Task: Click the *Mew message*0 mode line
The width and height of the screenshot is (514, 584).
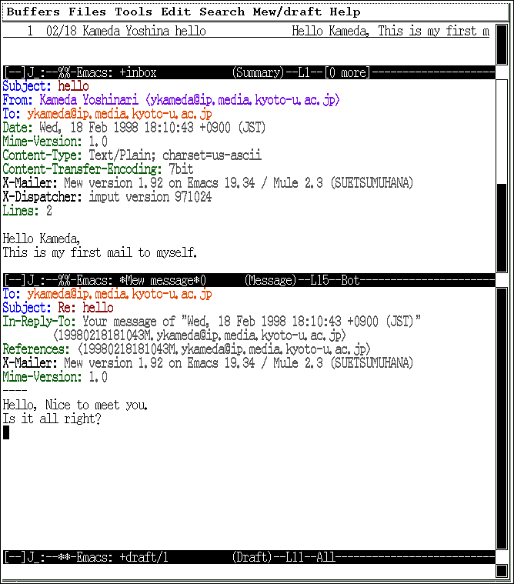Action: point(249,280)
